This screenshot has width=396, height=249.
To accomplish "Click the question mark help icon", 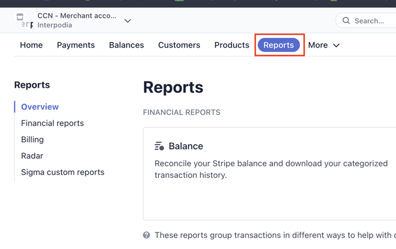I will [147, 235].
